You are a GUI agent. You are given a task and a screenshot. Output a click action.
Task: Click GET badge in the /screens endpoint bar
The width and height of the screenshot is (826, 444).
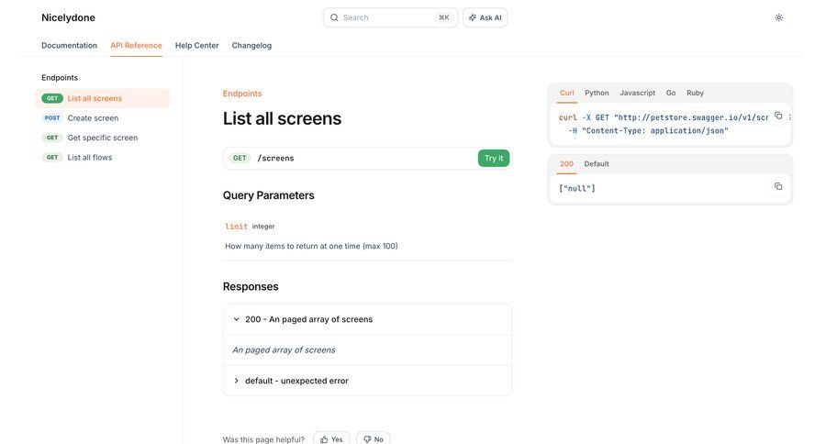click(x=240, y=158)
